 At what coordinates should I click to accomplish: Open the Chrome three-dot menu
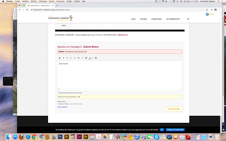click(219, 10)
